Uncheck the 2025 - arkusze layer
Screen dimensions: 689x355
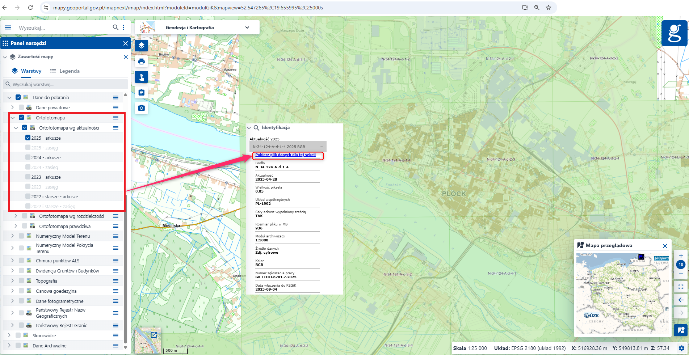28,138
